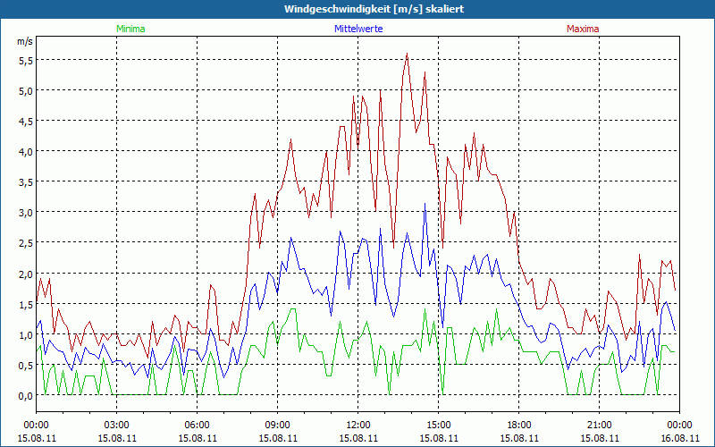This screenshot has height=447, width=715.
Task: Click the 09:00 time axis label
Action: (278, 426)
